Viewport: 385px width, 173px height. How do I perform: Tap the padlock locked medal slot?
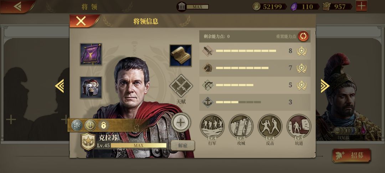coord(104,125)
